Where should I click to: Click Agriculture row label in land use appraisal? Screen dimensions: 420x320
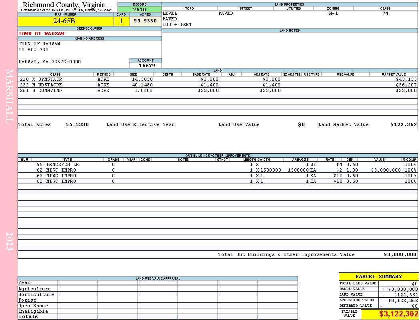click(x=34, y=289)
